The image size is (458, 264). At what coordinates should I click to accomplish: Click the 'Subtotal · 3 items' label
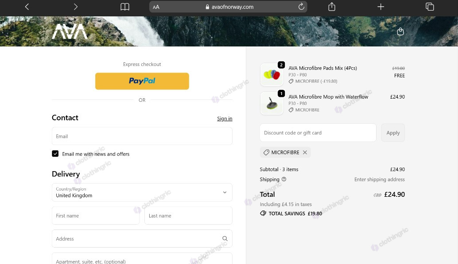click(x=279, y=169)
